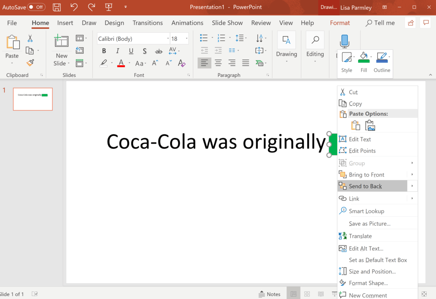Align text left
The height and width of the screenshot is (299, 436).
click(x=204, y=63)
